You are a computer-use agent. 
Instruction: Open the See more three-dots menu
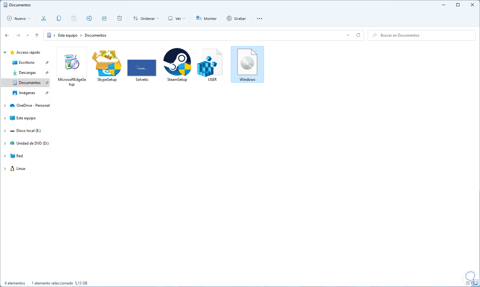coord(260,19)
